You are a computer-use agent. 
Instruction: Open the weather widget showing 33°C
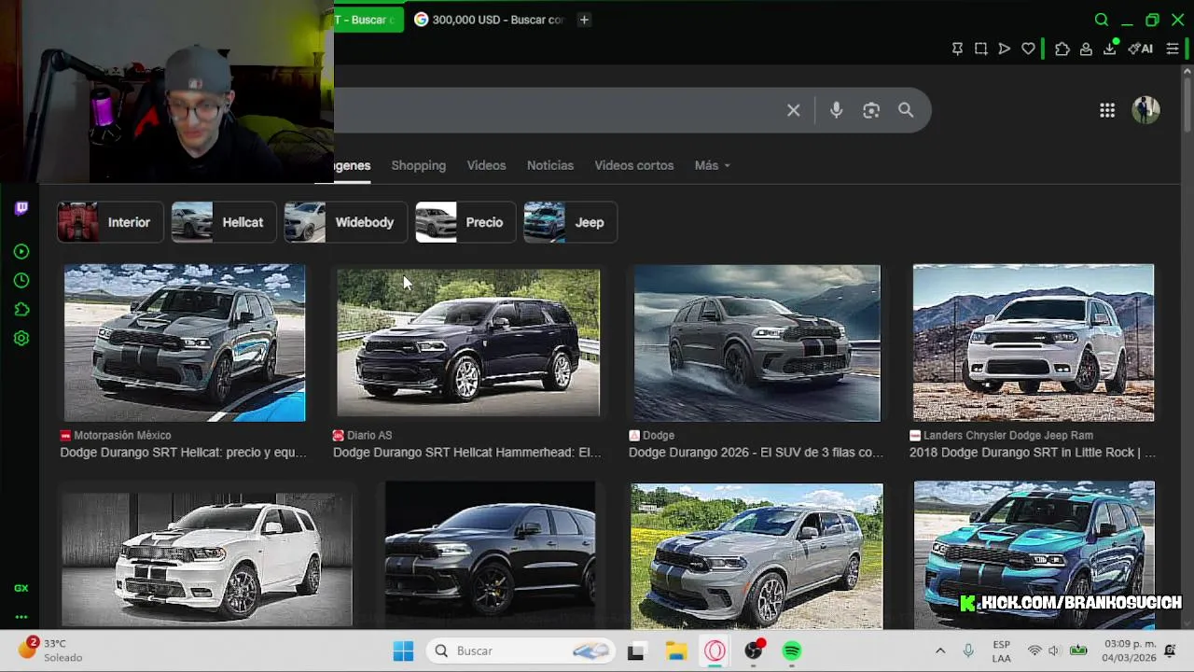coord(52,651)
